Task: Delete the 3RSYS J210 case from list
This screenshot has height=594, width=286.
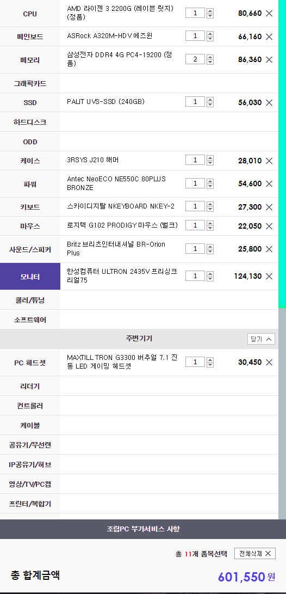Action: (269, 161)
